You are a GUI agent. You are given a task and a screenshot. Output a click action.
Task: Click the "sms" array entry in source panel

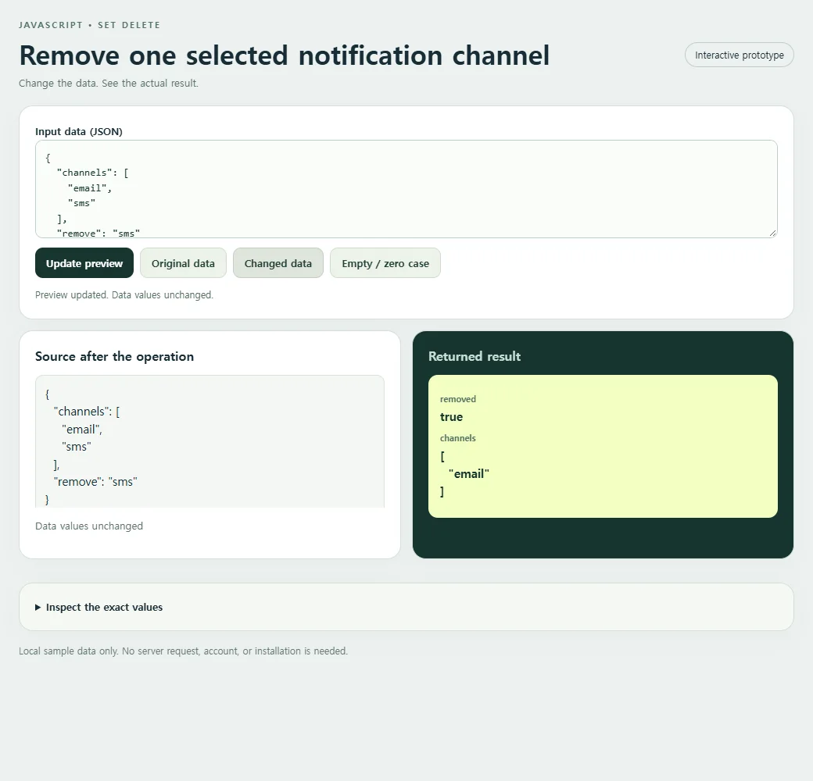pos(77,447)
